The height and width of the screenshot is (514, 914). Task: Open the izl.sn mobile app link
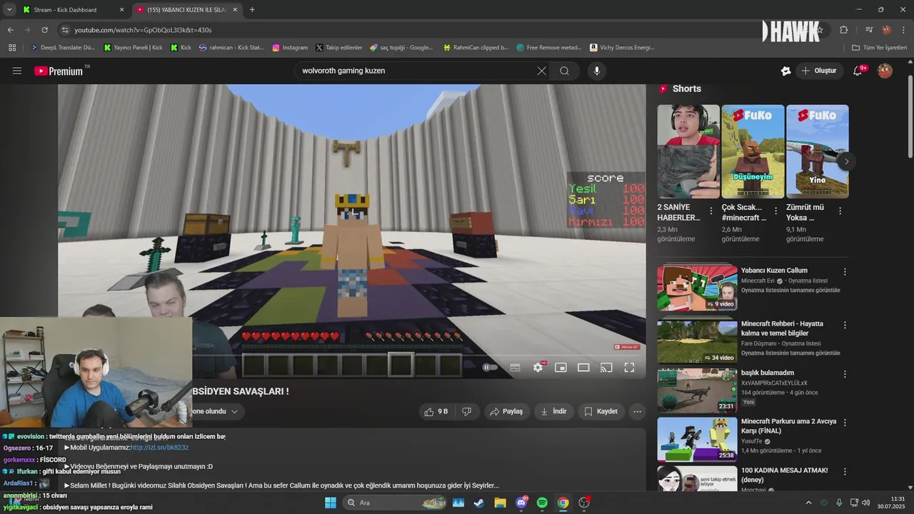(159, 448)
